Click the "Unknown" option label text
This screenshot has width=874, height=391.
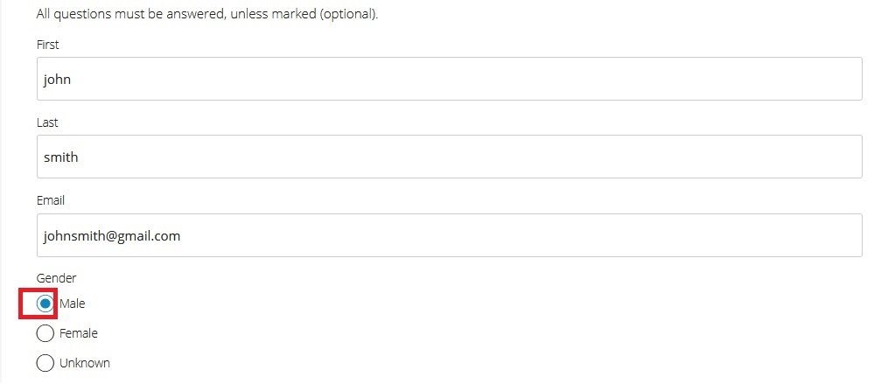coord(85,362)
